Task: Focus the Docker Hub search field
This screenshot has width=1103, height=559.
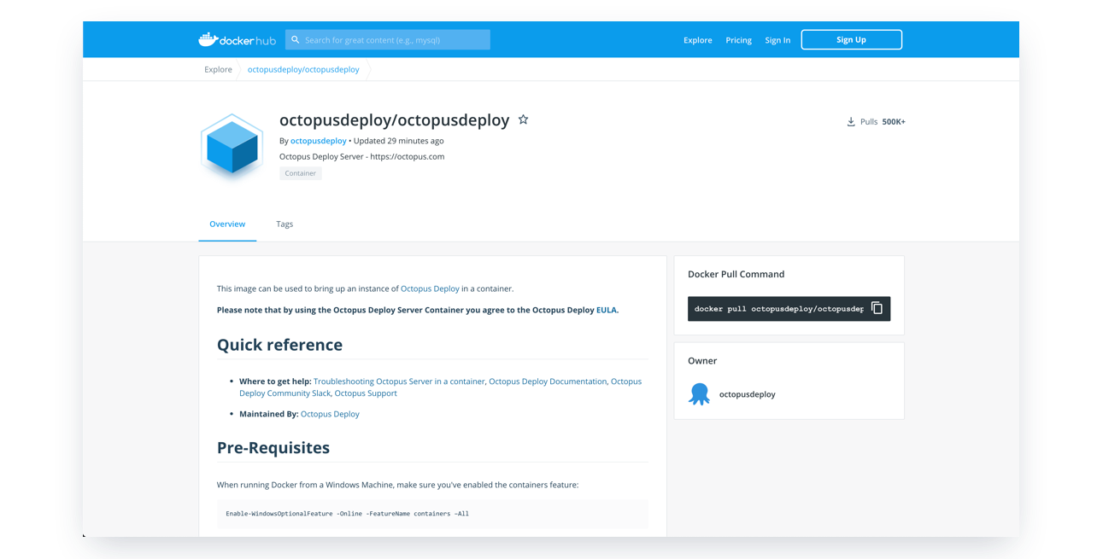Action: coord(388,39)
